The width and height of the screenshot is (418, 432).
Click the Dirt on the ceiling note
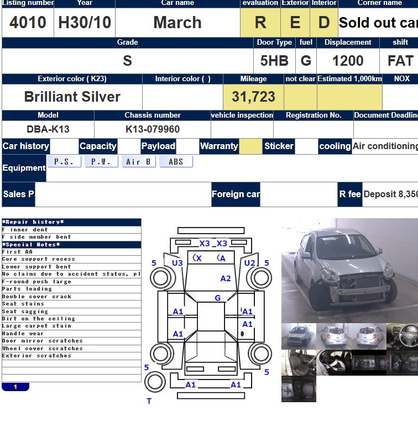pyautogui.click(x=71, y=319)
